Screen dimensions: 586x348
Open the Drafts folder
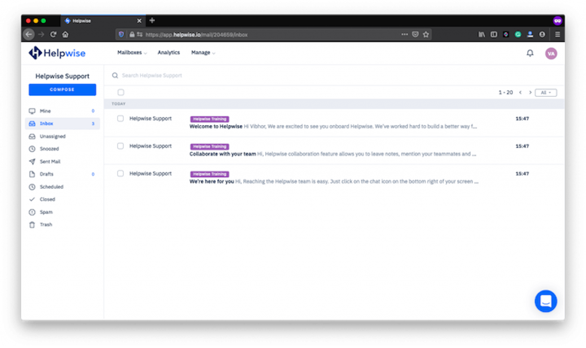62,174
